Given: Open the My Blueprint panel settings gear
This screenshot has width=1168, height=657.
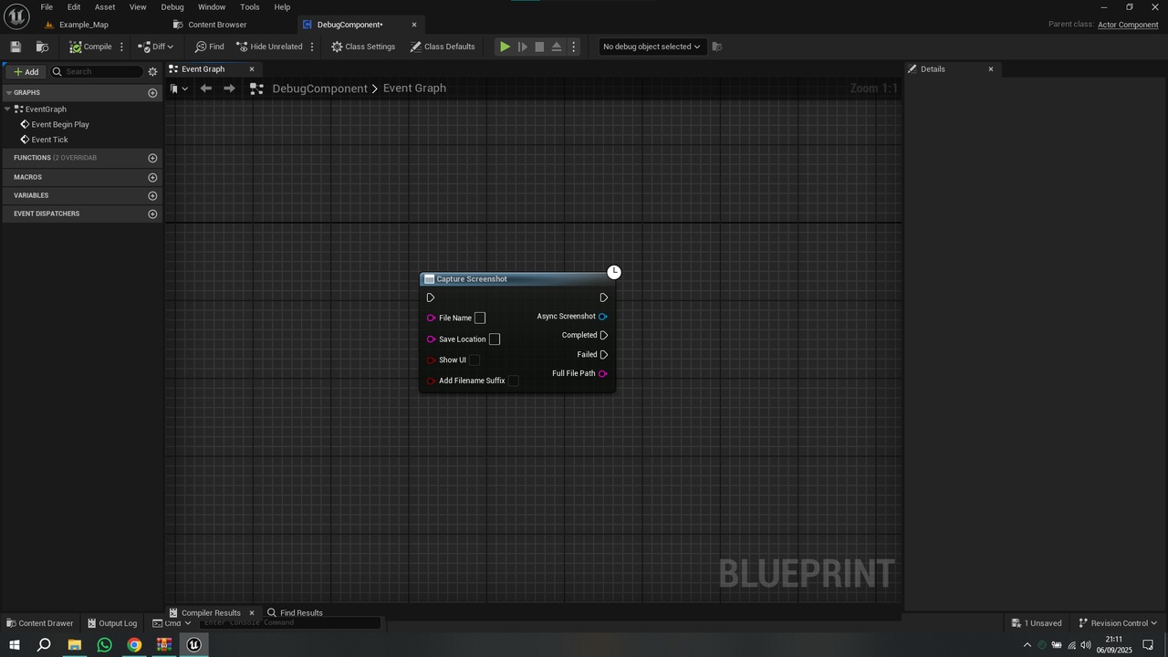Looking at the screenshot, I should (152, 71).
